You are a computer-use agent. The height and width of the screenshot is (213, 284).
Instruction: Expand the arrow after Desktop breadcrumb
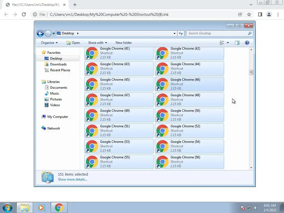[78, 33]
